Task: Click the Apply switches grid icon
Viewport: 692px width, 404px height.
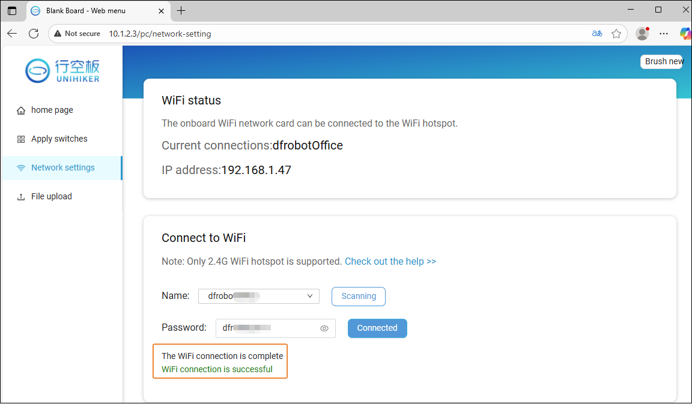Action: pyautogui.click(x=21, y=139)
